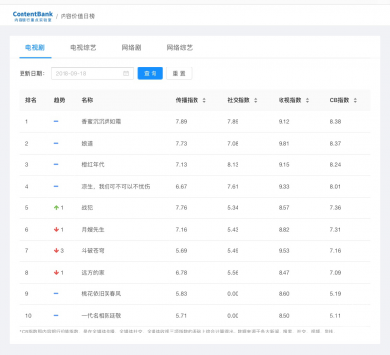Viewport: 390px width, 355px height.
Task: Switch to the 电视综艺 tab
Action: (x=83, y=48)
